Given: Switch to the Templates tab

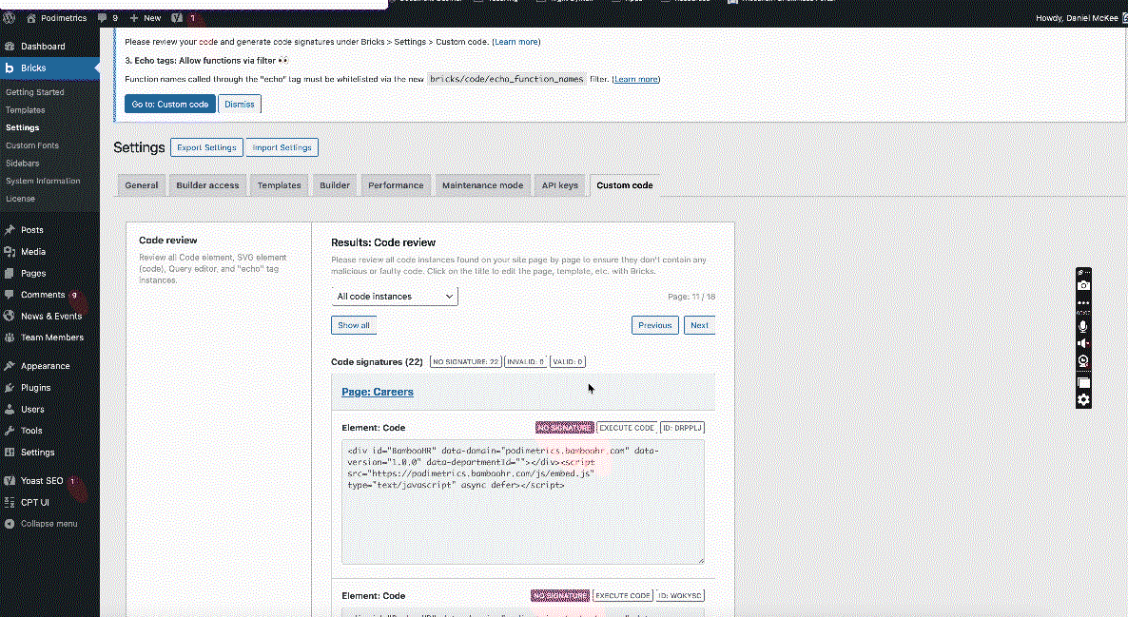Looking at the screenshot, I should point(279,185).
